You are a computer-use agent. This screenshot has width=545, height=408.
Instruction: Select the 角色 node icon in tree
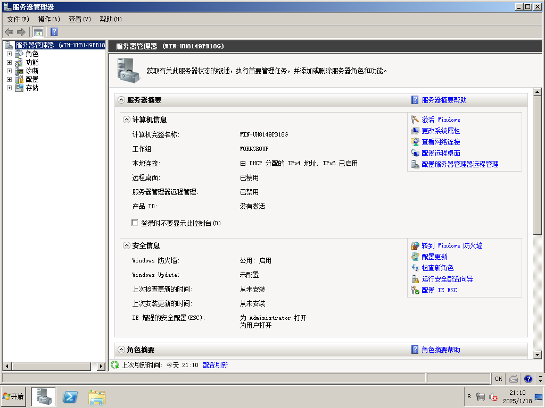tap(20, 54)
